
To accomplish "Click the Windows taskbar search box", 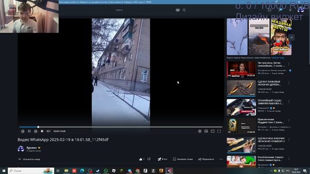I will 31,171.
